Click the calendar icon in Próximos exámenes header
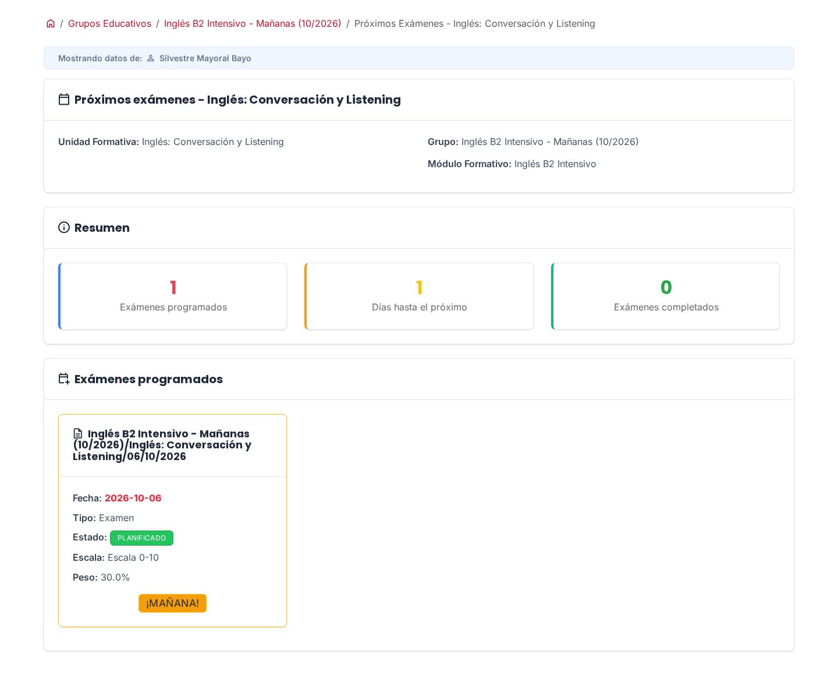 click(64, 100)
